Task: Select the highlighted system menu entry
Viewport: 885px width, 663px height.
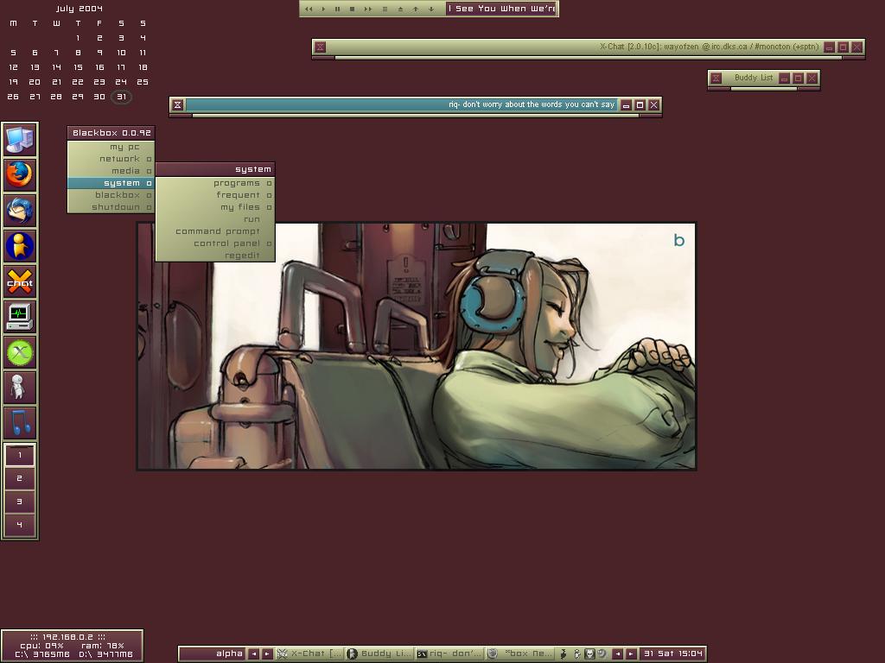Action: (111, 183)
